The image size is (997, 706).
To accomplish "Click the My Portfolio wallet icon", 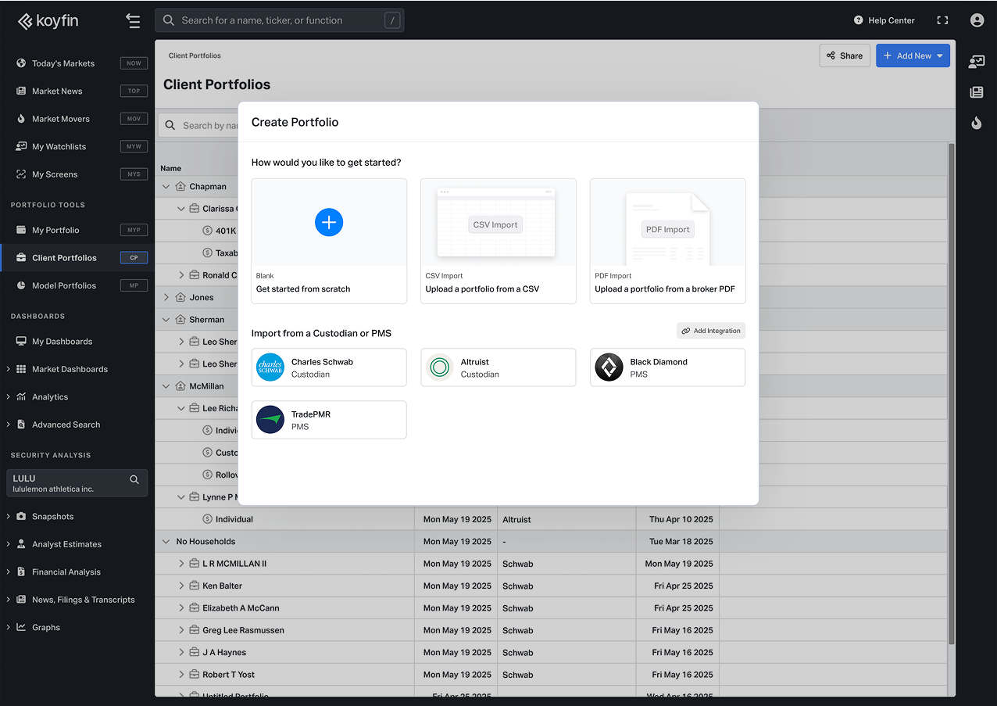I will tap(21, 230).
